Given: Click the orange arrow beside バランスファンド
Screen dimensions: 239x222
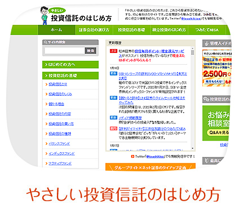Looking at the screenshot, I should [46, 144].
